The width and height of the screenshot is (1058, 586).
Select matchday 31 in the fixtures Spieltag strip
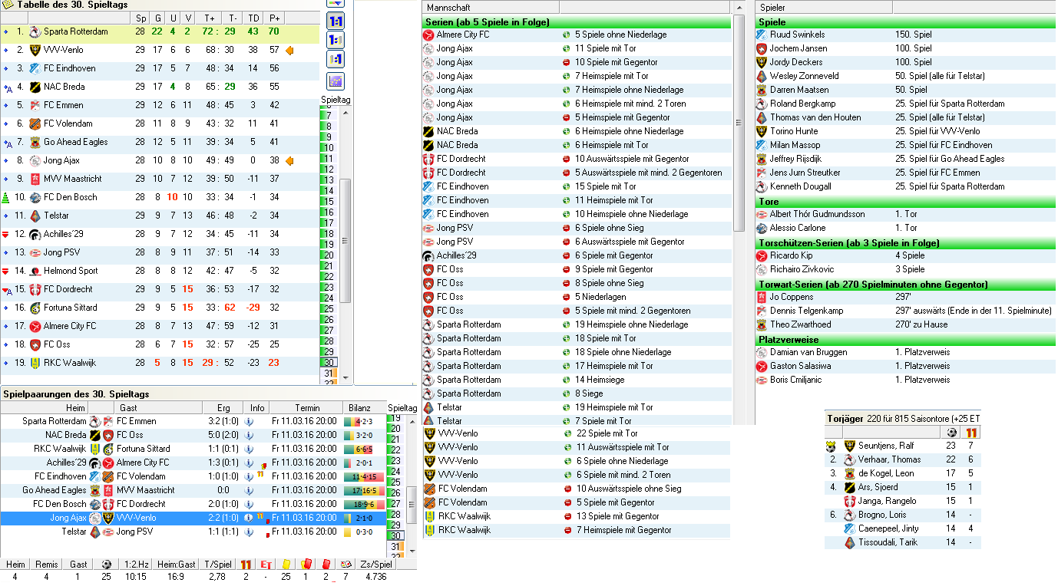395,546
